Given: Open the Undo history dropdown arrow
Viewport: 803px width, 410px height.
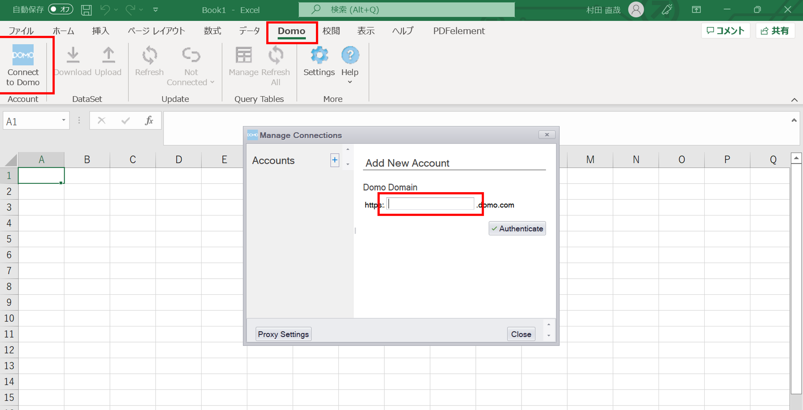Looking at the screenshot, I should point(116,10).
